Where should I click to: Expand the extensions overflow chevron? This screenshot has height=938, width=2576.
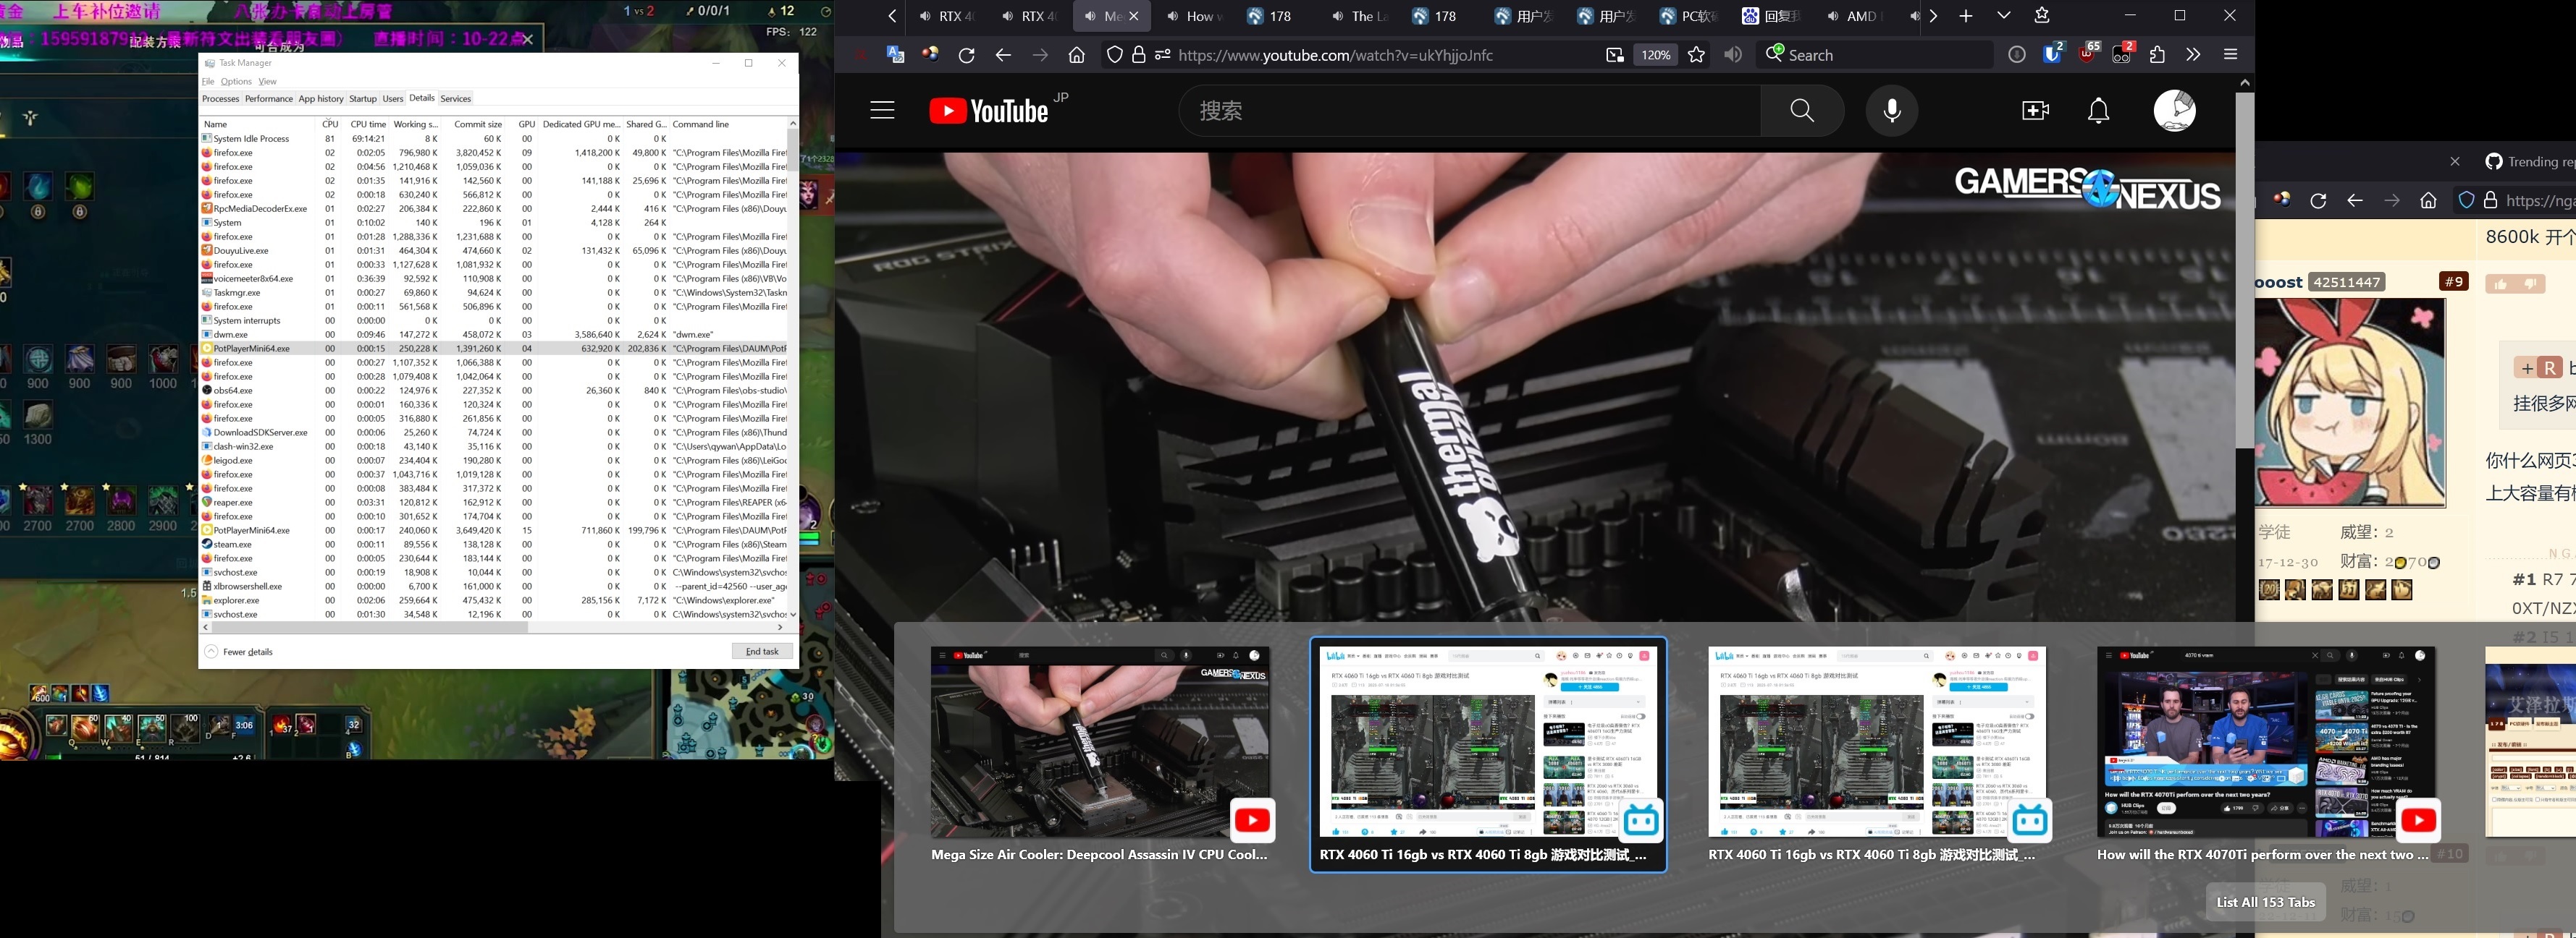[2192, 54]
